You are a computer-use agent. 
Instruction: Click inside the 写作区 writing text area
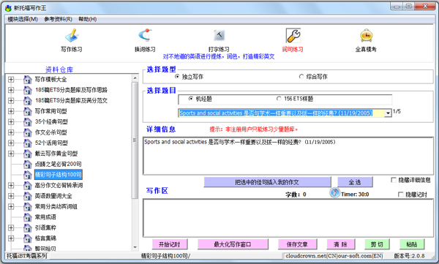(288, 218)
